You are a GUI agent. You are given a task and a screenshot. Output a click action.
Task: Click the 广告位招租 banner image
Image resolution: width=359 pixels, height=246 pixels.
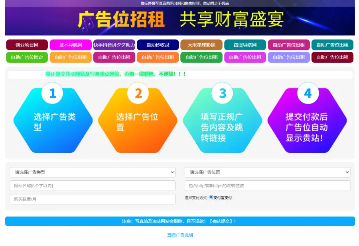pos(180,21)
